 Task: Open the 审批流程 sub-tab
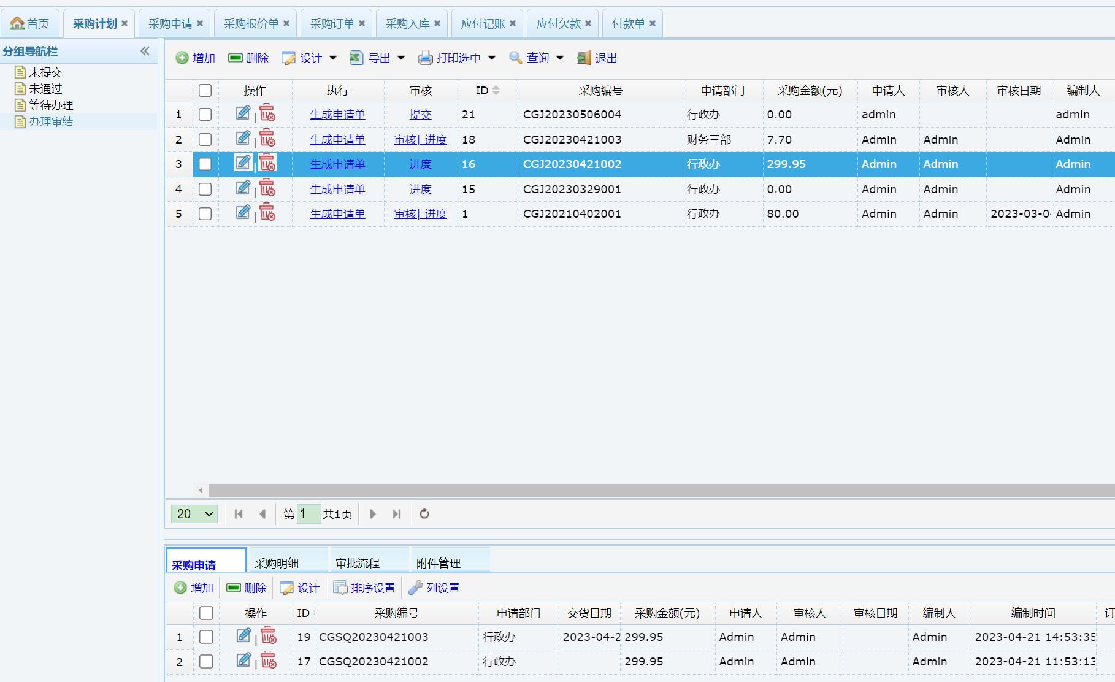[358, 563]
